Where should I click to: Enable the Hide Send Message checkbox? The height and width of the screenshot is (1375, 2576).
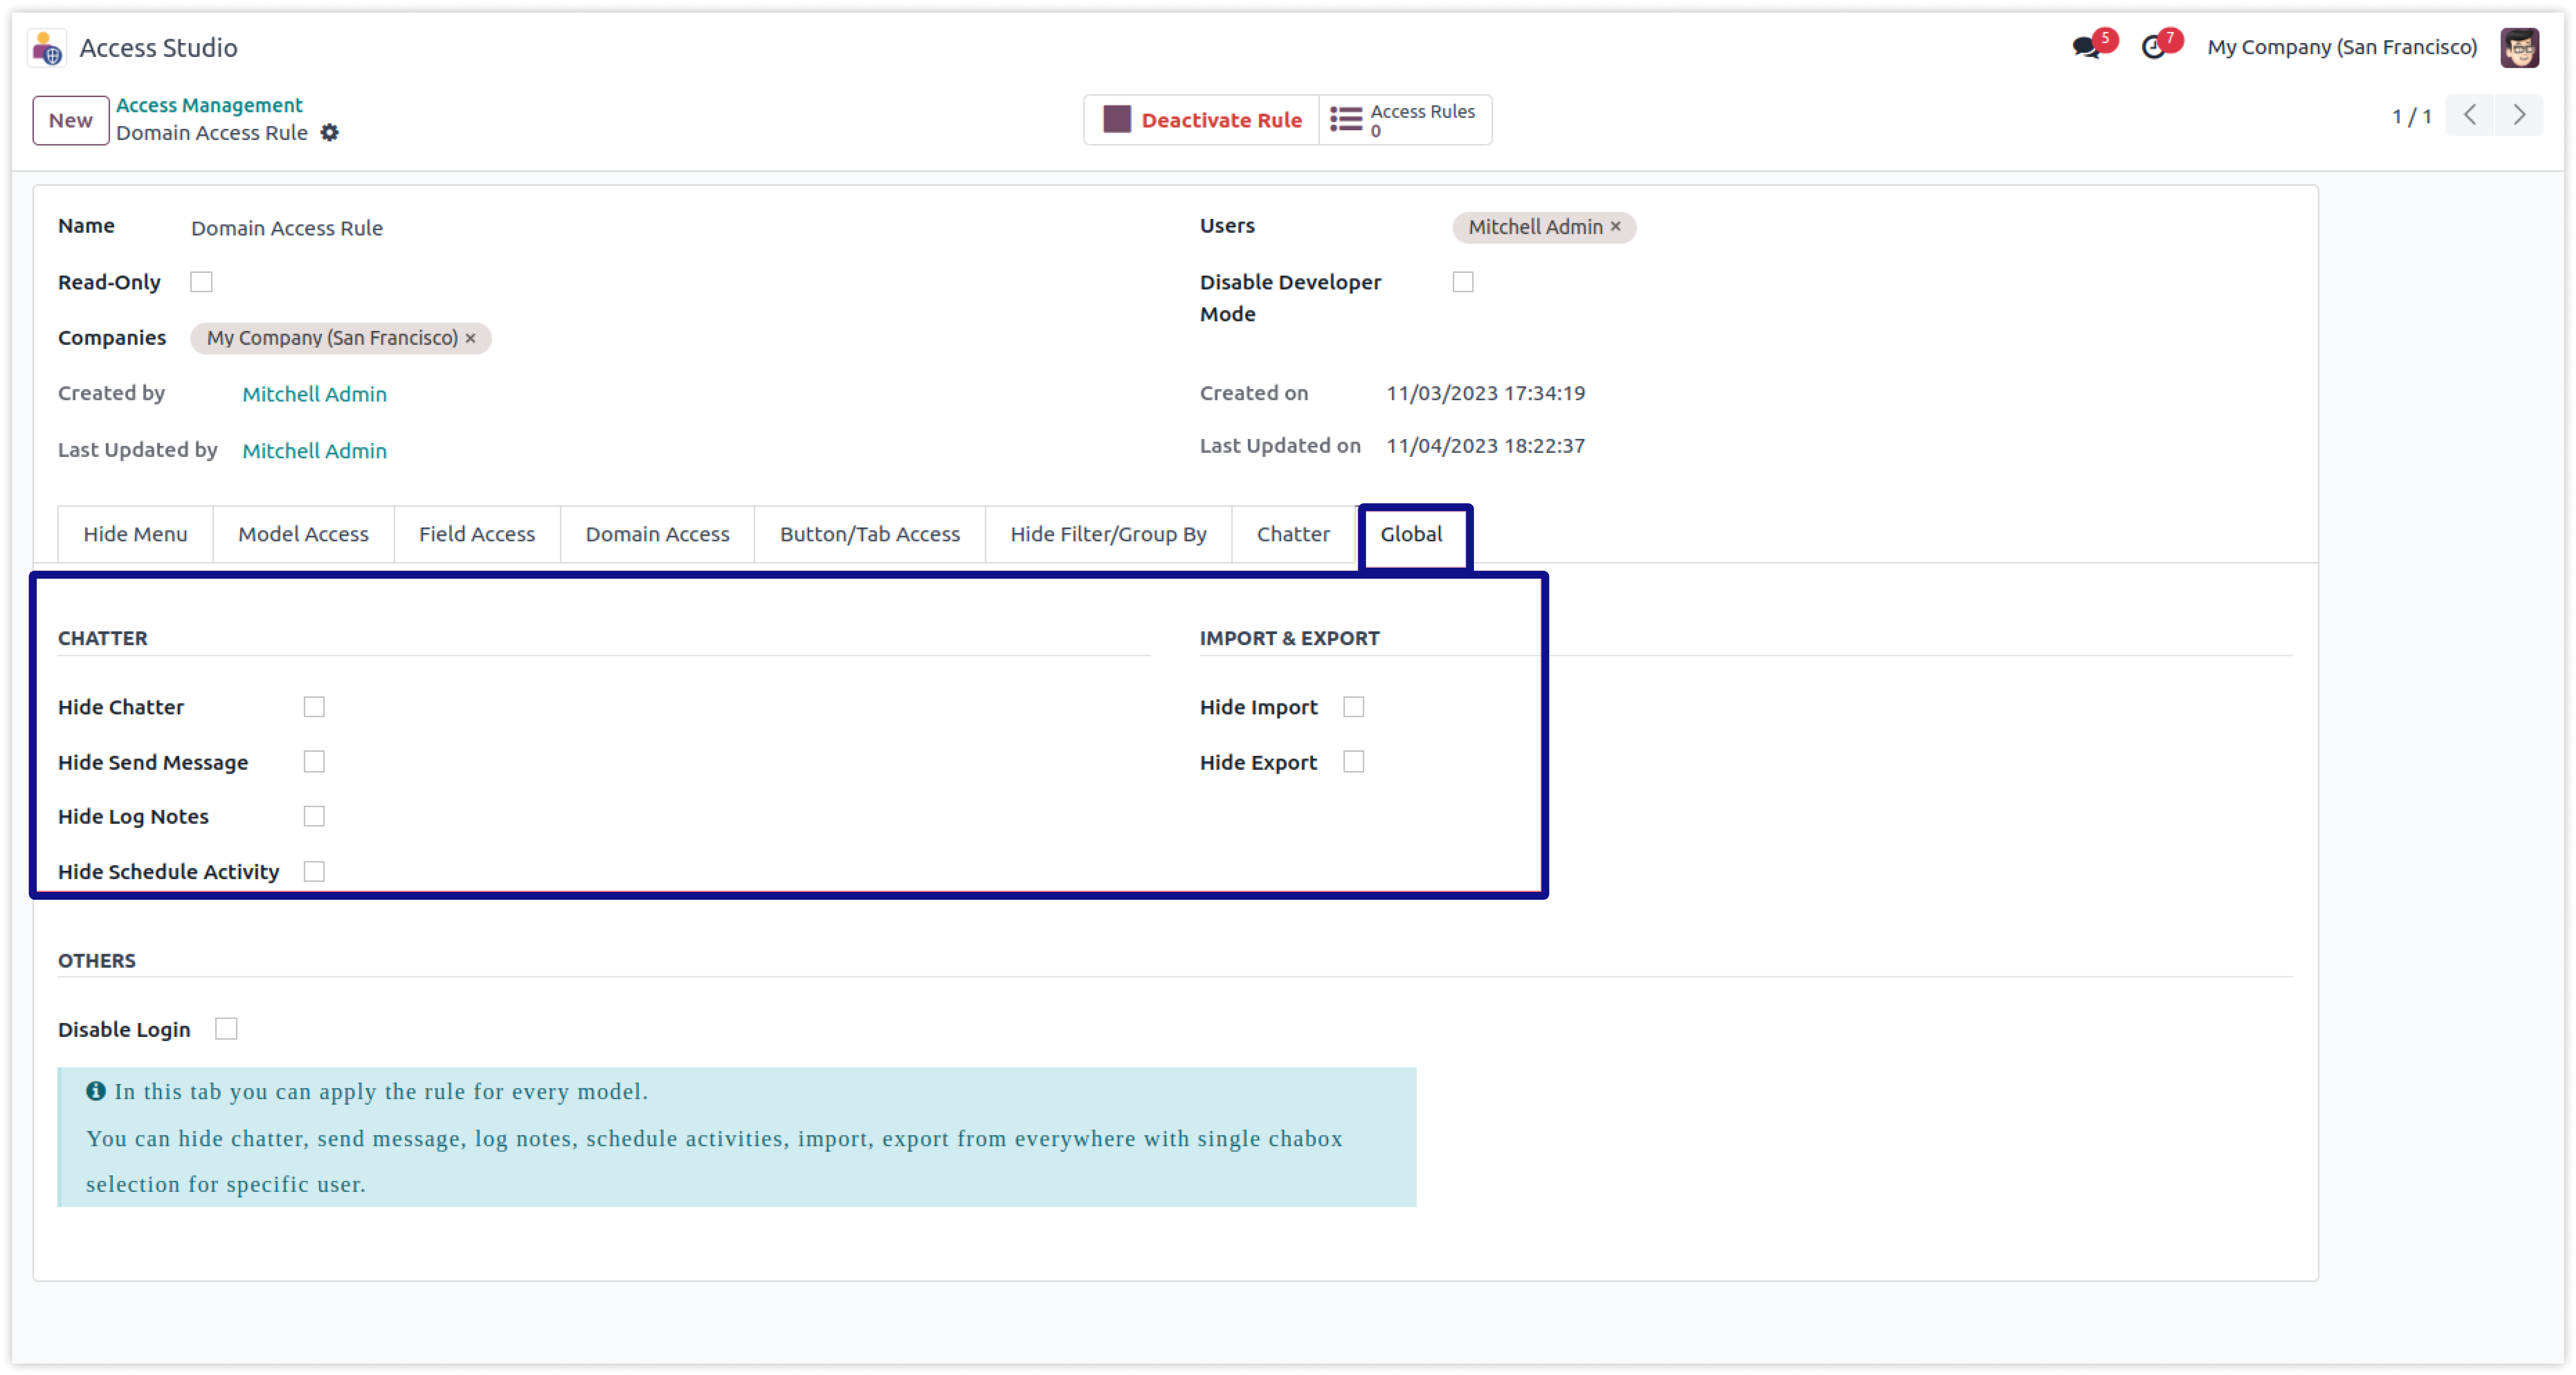click(314, 762)
